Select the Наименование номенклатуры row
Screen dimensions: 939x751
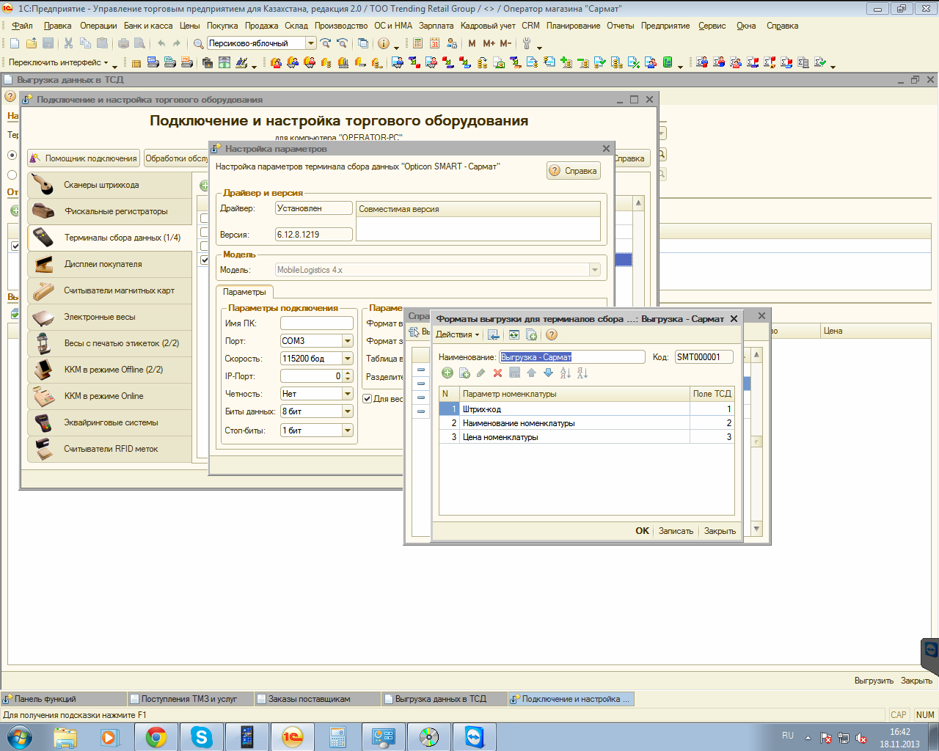point(587,423)
